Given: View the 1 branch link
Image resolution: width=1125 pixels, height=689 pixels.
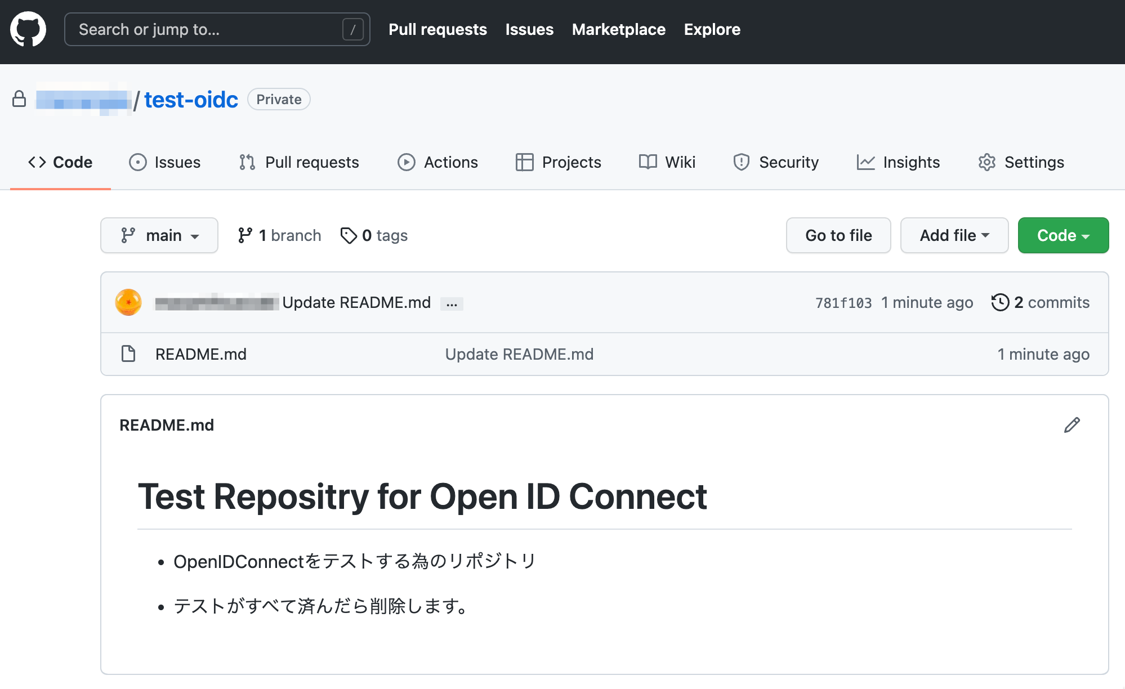Looking at the screenshot, I should pyautogui.click(x=280, y=235).
